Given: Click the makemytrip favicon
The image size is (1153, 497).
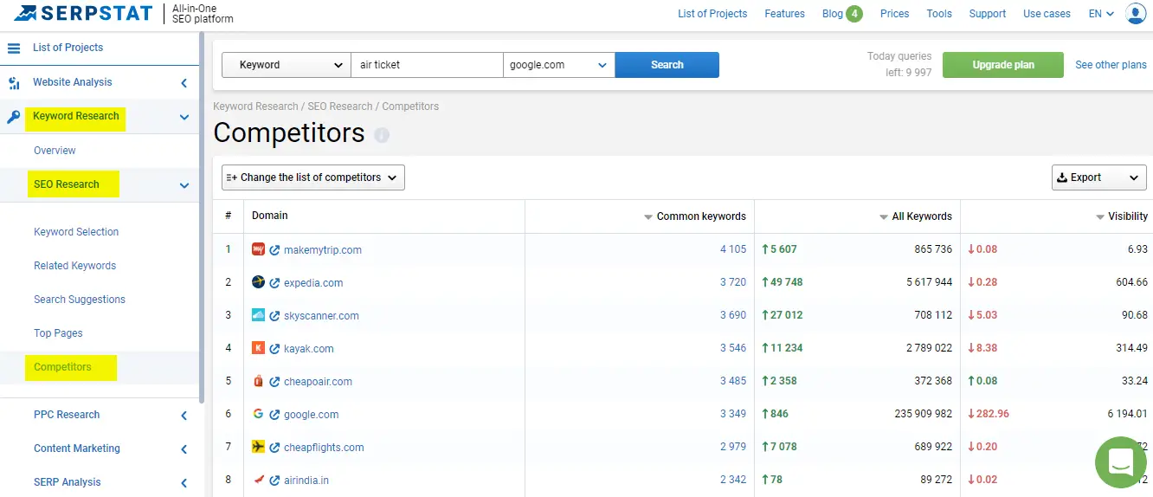Looking at the screenshot, I should [258, 249].
